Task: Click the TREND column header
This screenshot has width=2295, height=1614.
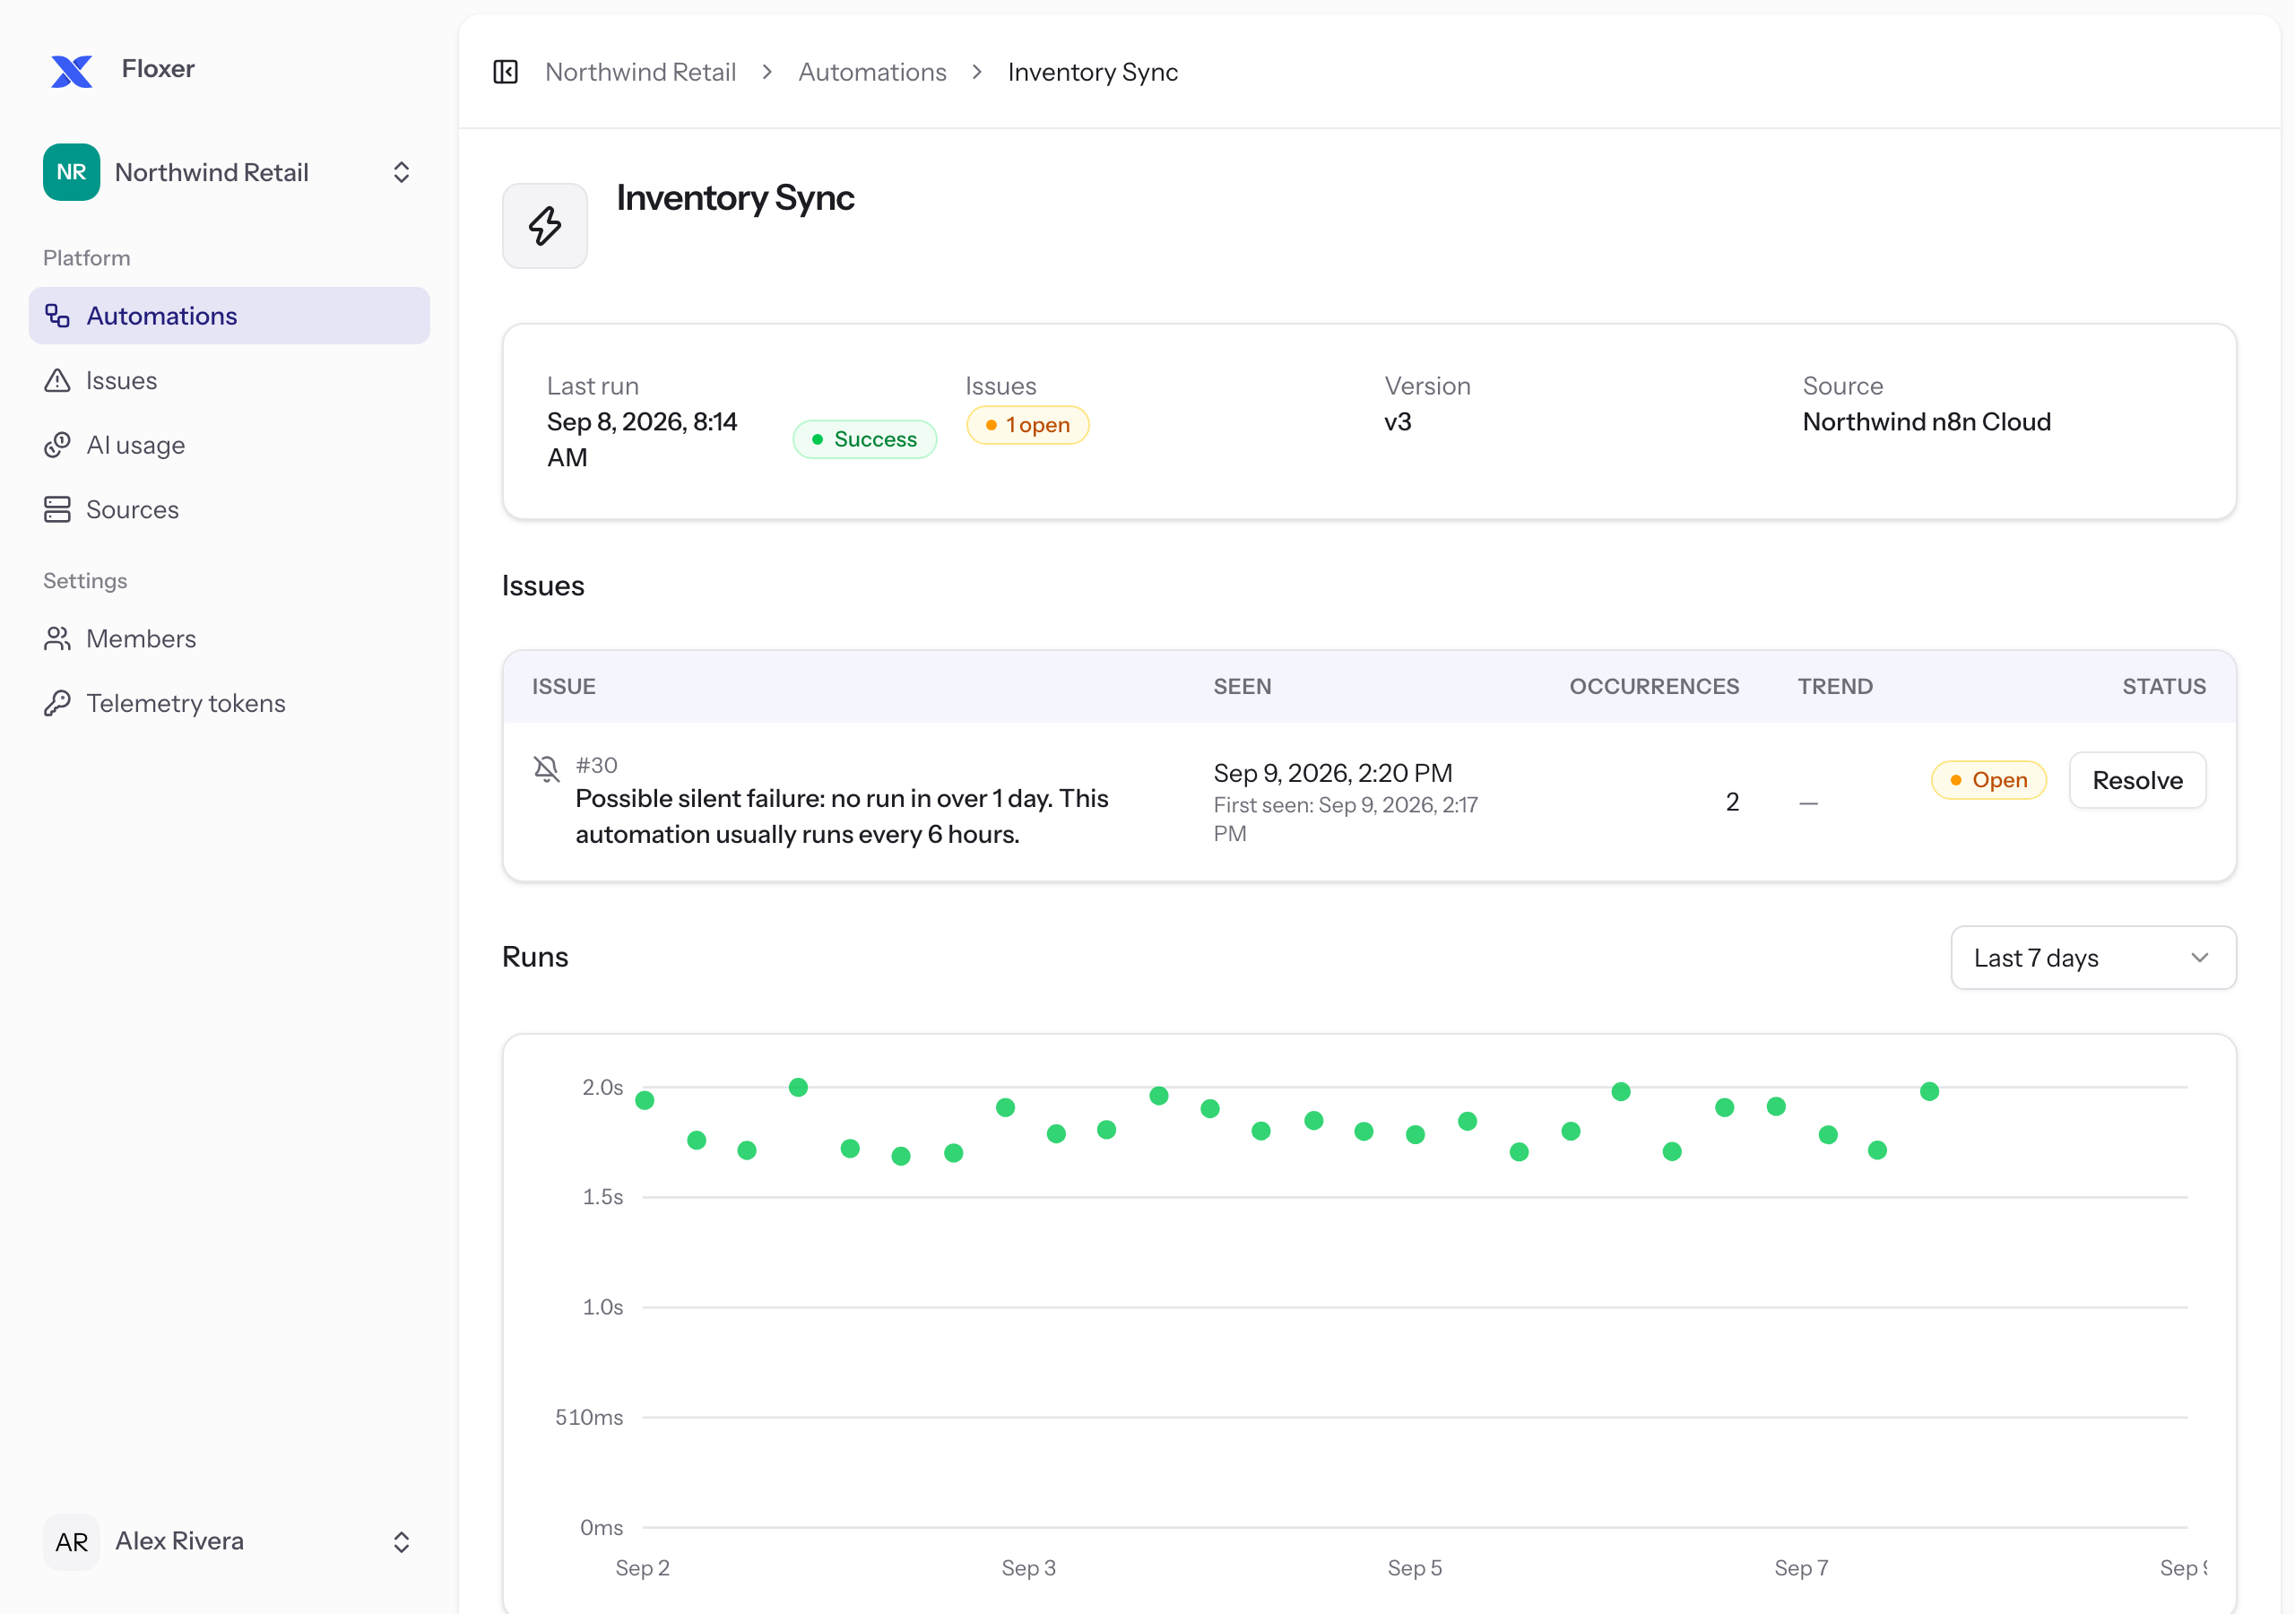Action: (1835, 686)
